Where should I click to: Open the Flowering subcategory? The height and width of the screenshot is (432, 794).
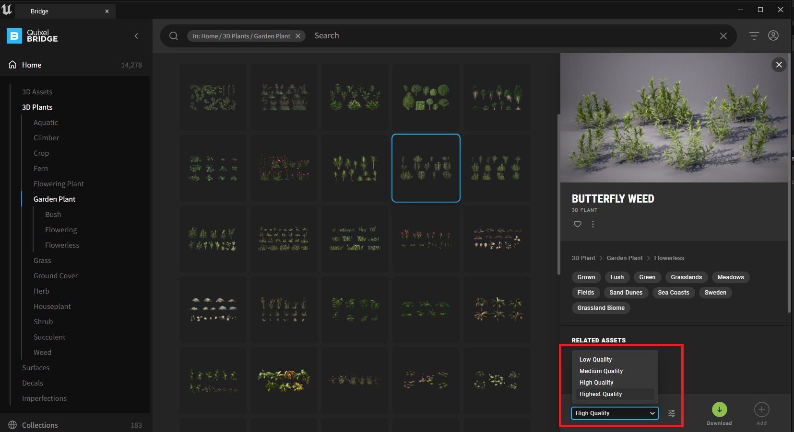pyautogui.click(x=61, y=230)
